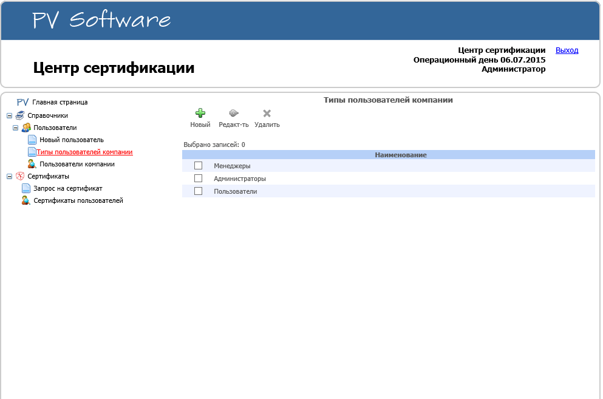Select the Пользователи tree label

pyautogui.click(x=55, y=128)
